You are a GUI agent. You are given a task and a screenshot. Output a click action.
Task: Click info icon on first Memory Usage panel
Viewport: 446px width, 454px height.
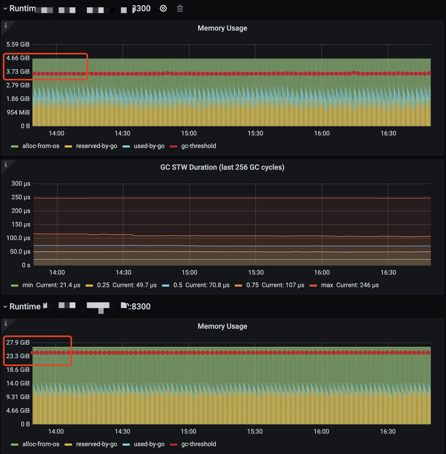6,25
